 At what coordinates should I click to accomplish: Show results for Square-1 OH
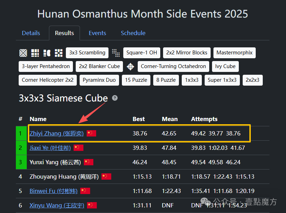(x=142, y=53)
